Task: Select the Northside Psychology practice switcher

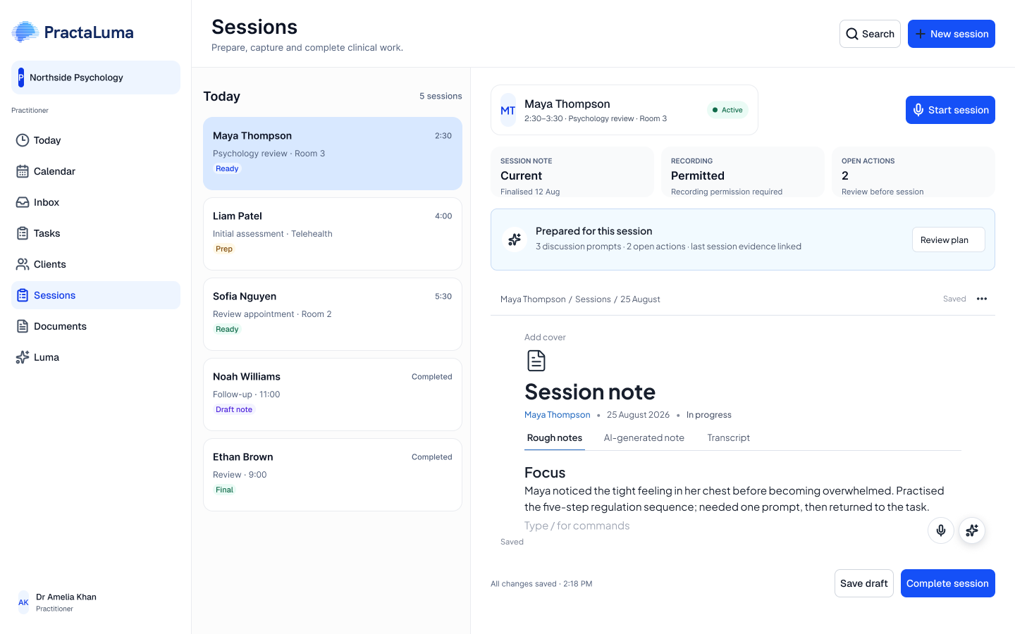Action: point(96,77)
